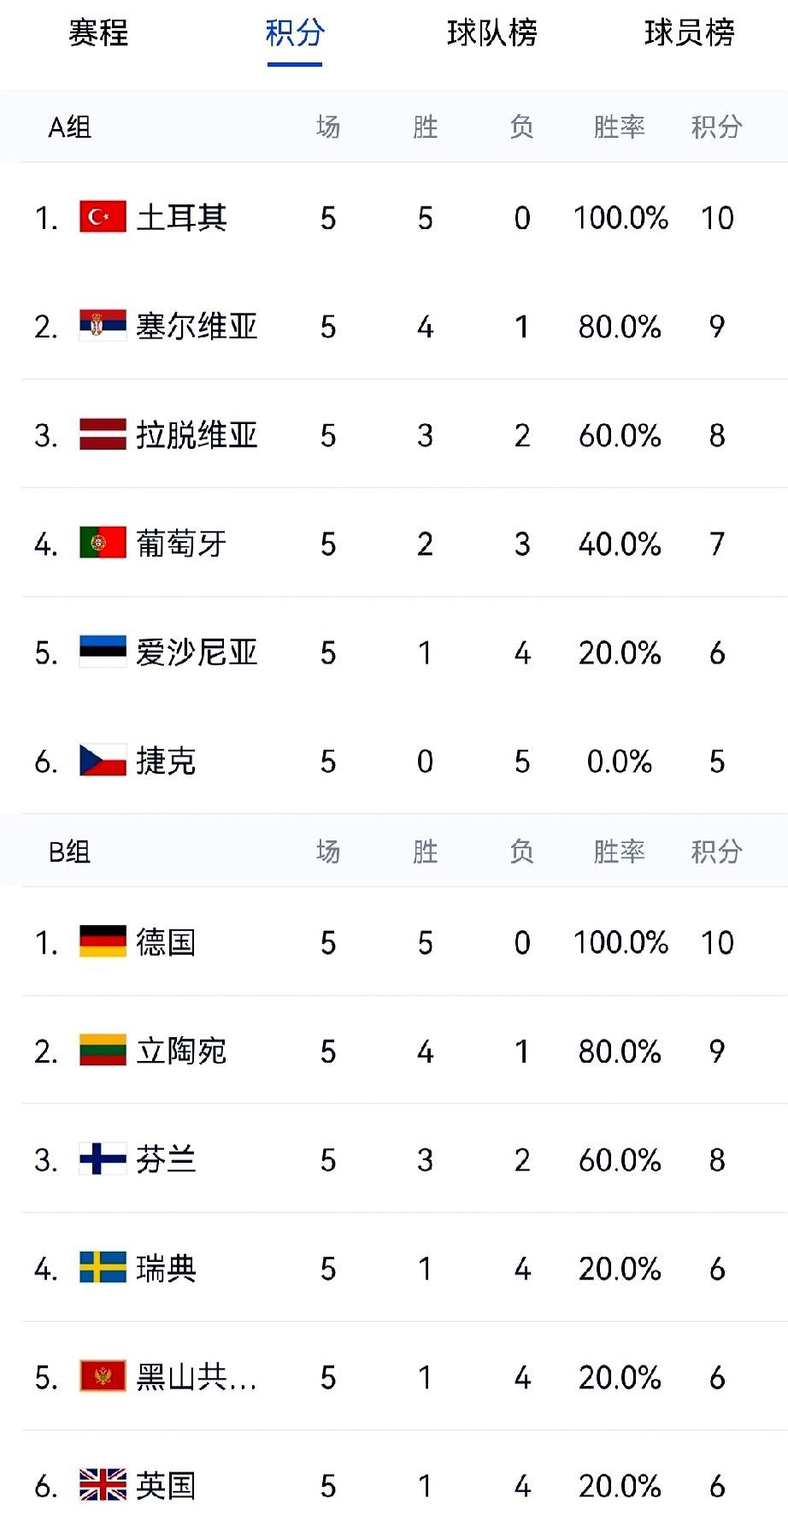Switch to the 球队榜 tab
This screenshot has width=788, height=1515.
tap(492, 33)
